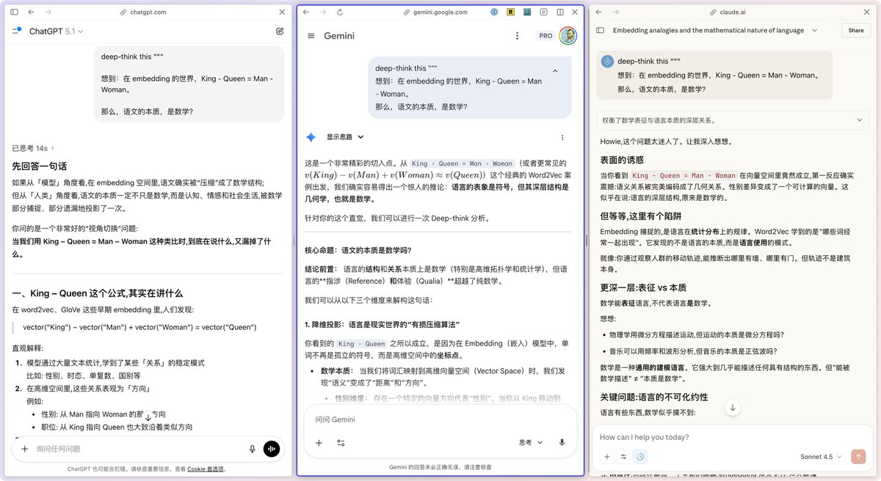Collapse the user prompt with the chevron in Gemini

pos(556,70)
